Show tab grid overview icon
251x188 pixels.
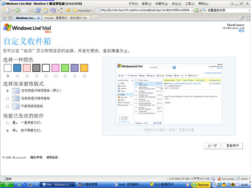pos(10,18)
